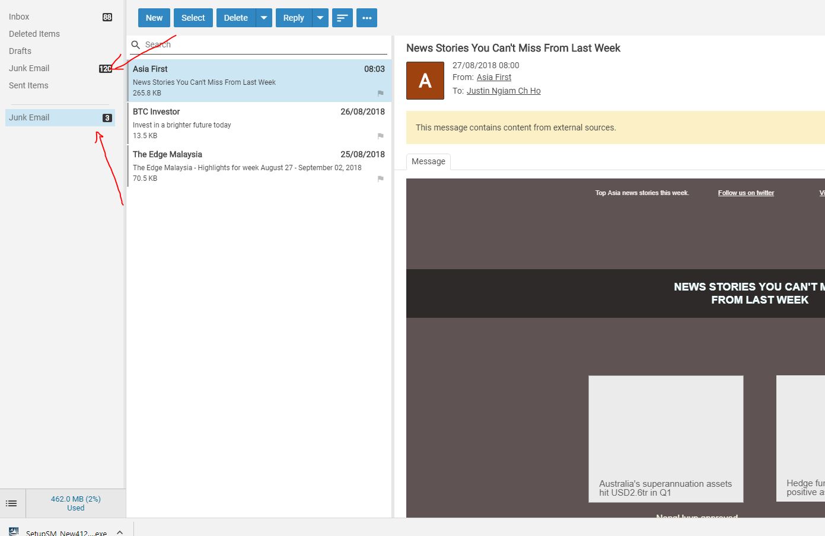825x536 pixels.
Task: Click the storage usage 462.0 MB indicator
Action: point(75,503)
